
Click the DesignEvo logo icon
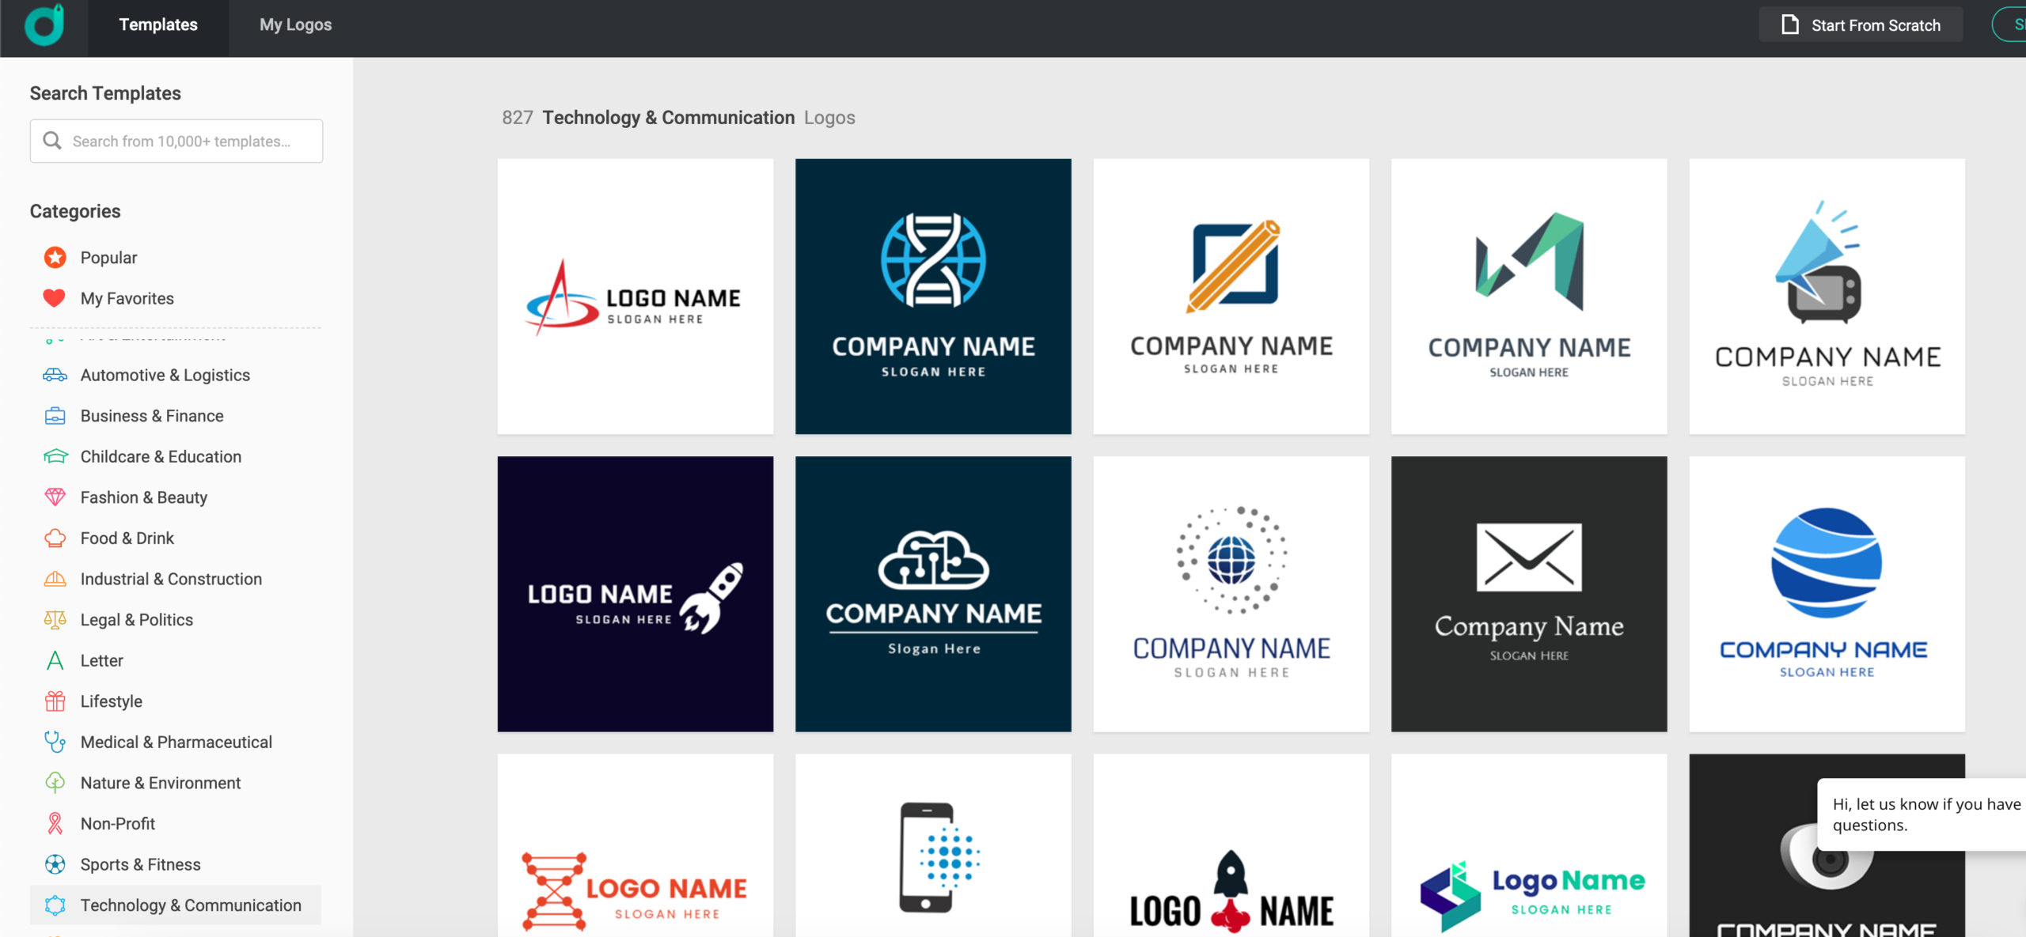(44, 25)
